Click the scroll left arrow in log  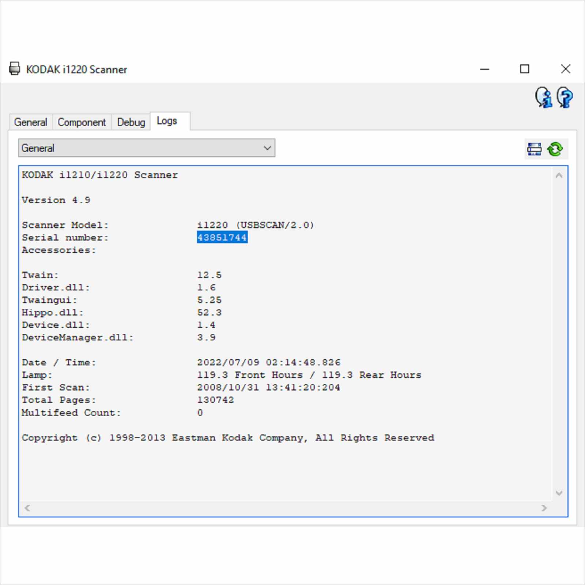(x=27, y=508)
